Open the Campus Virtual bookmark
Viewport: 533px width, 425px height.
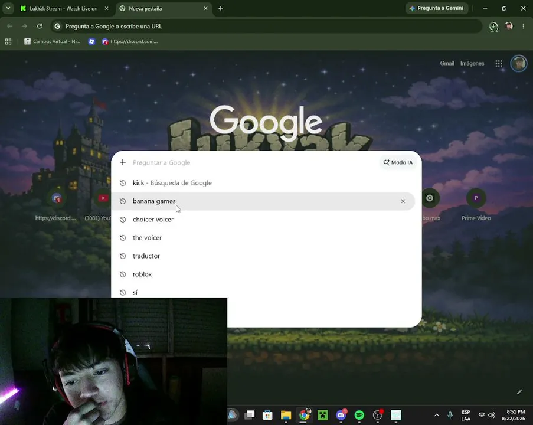pos(53,41)
